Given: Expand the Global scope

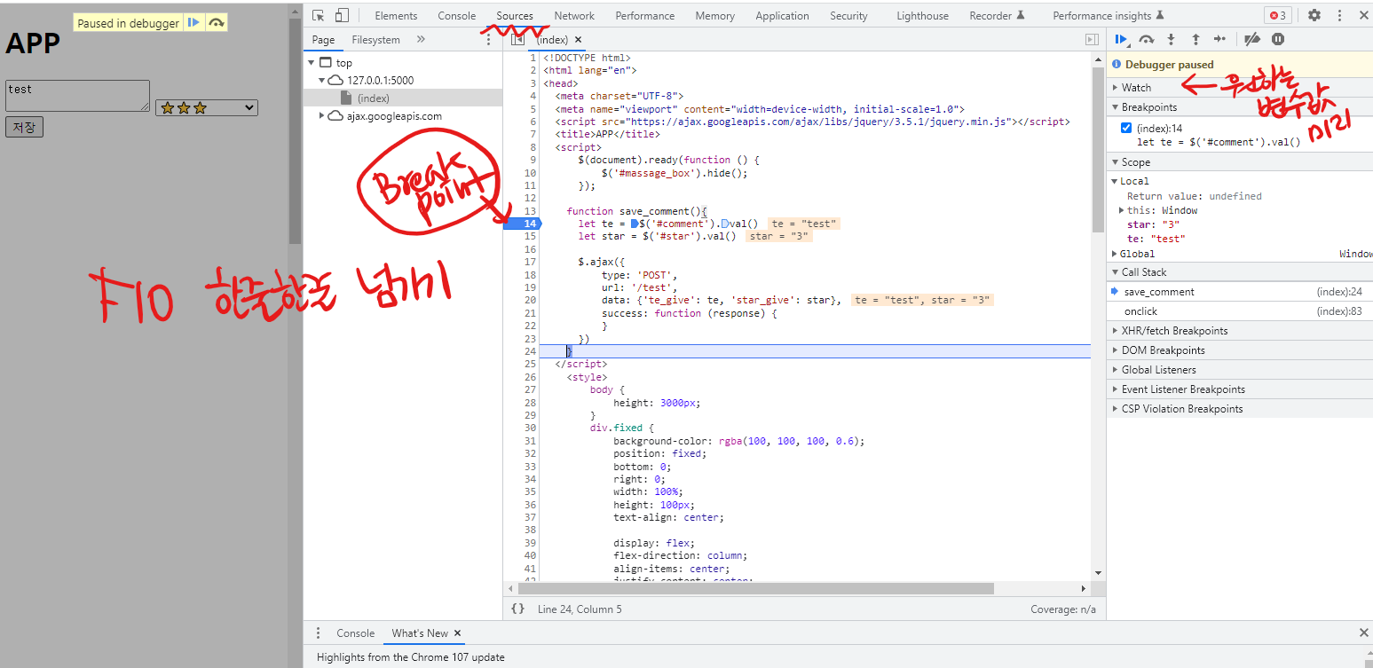Looking at the screenshot, I should coord(1137,254).
